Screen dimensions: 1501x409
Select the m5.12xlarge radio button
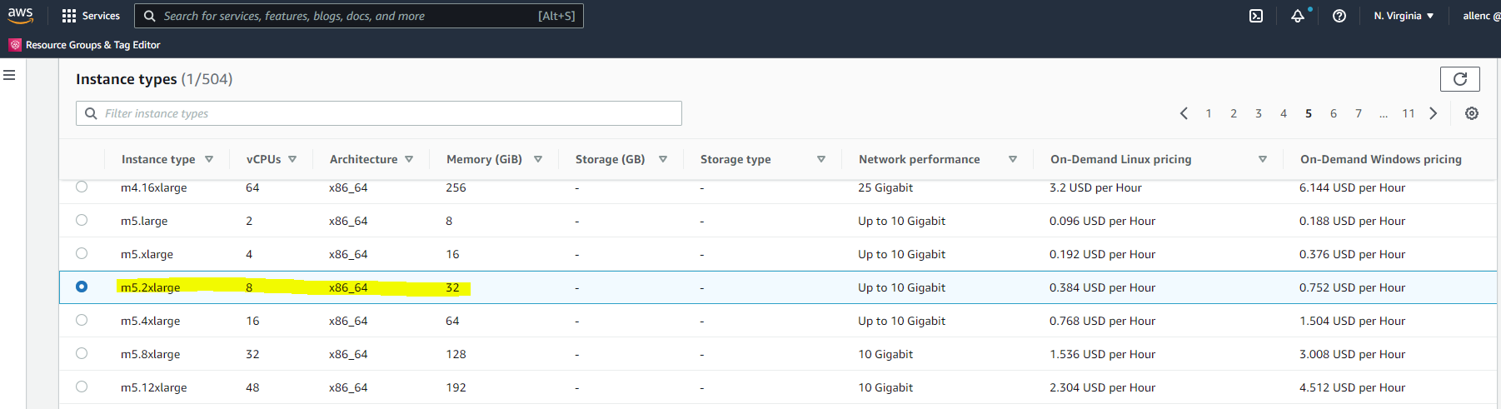point(82,387)
